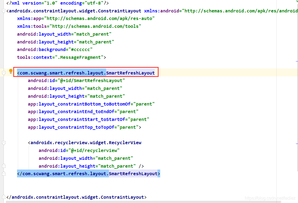Screen dimensions: 298x203
Task: Click the xmlns:android namespace URL value
Action: coord(240,11)
